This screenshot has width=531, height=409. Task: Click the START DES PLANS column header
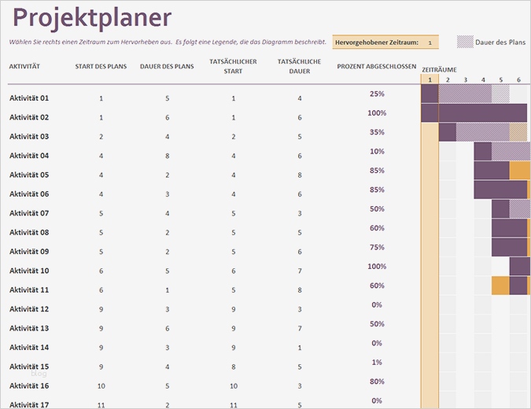(x=101, y=66)
